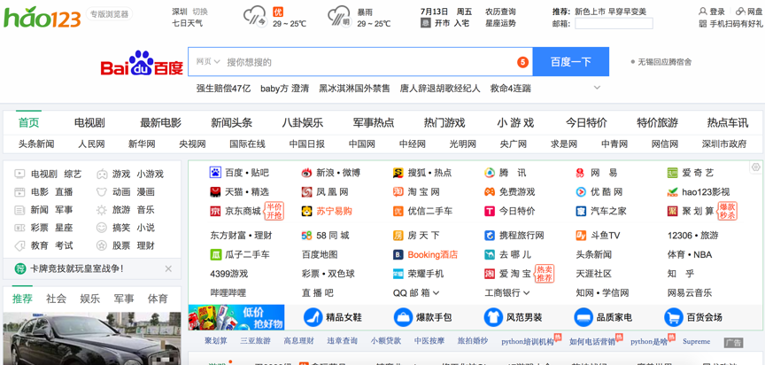Click the 京东商城 icon
Image resolution: width=765 pixels, height=365 pixels.
pyautogui.click(x=215, y=211)
